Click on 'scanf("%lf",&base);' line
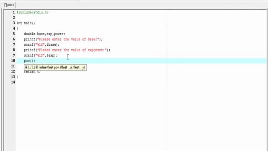The height and width of the screenshot is (151, 268). pyautogui.click(x=41, y=44)
